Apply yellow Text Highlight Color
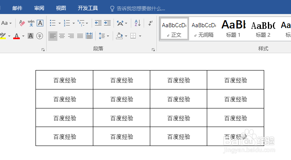The height and width of the screenshot is (160, 291). click(3, 36)
